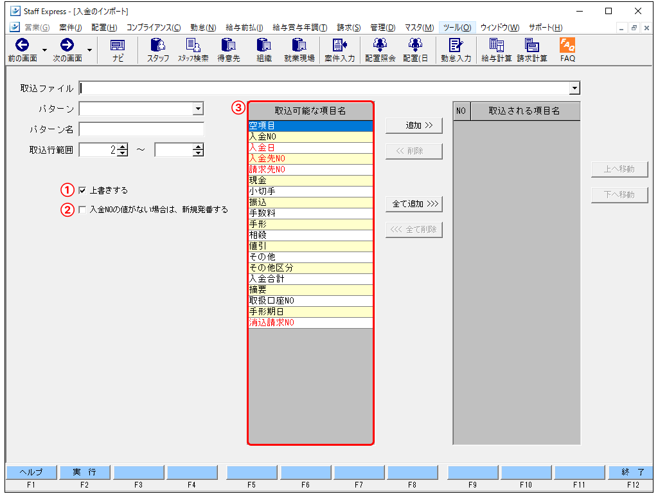Select the スタッフ検索 search icon

tap(193, 50)
